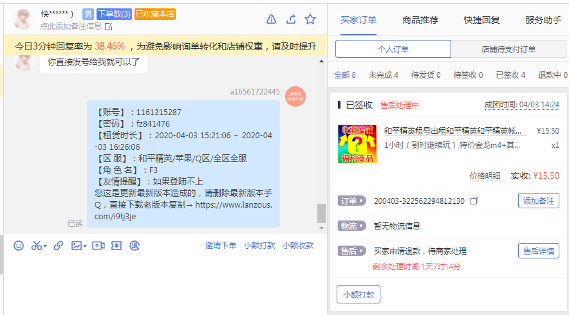This screenshot has width=569, height=315.
Task: Click 剩余处理时间 1天7时14分 text
Action: click(x=416, y=267)
